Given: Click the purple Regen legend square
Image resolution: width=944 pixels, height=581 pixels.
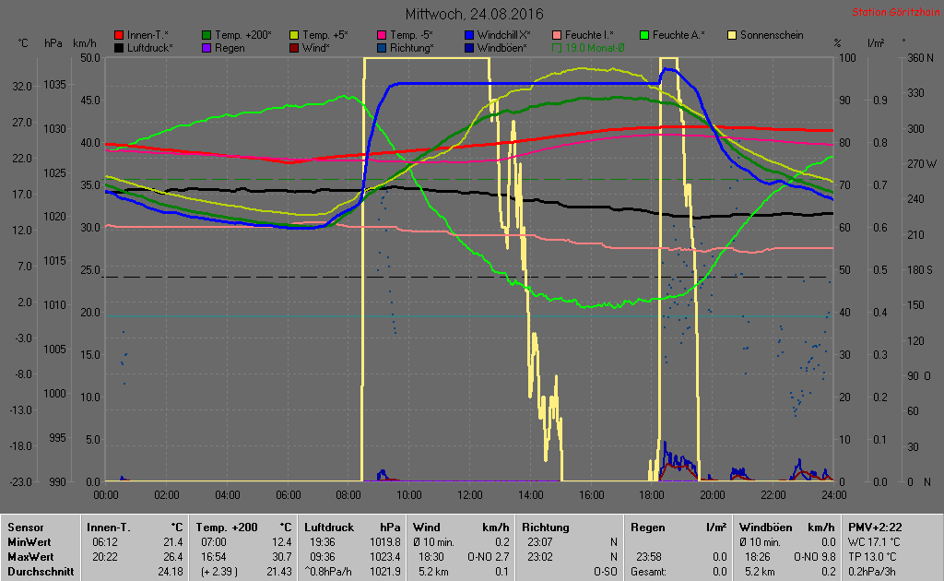Looking at the screenshot, I should [x=206, y=47].
